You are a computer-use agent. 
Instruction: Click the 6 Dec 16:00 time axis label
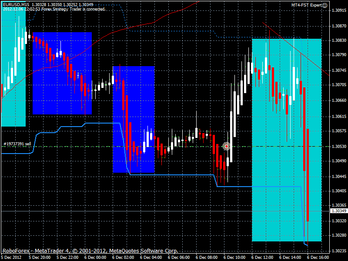click(x=317, y=258)
